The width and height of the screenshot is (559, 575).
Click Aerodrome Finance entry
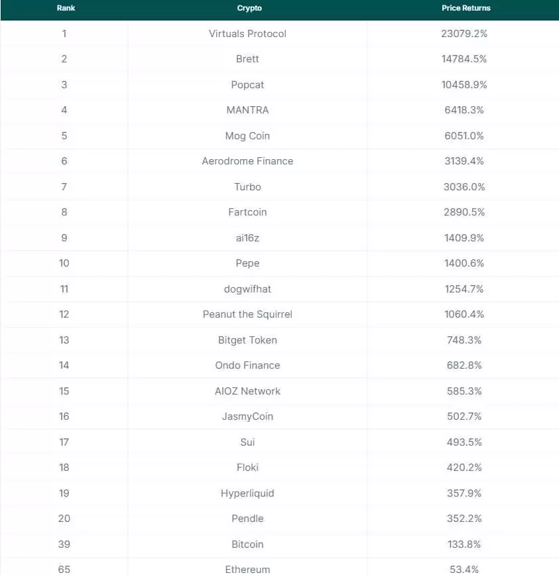coord(247,161)
